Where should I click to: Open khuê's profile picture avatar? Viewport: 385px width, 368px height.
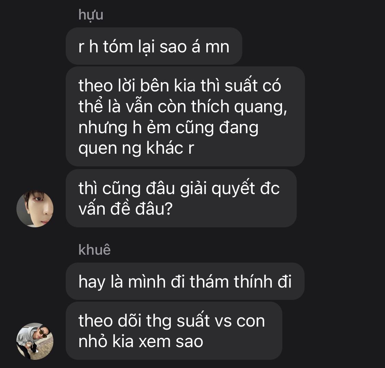point(35,341)
